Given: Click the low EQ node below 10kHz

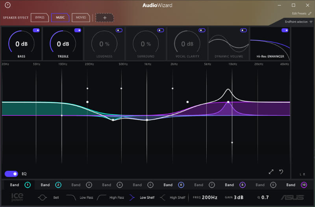Looking at the screenshot, I should coord(232,142).
